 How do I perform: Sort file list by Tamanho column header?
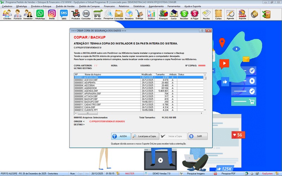[161, 74]
